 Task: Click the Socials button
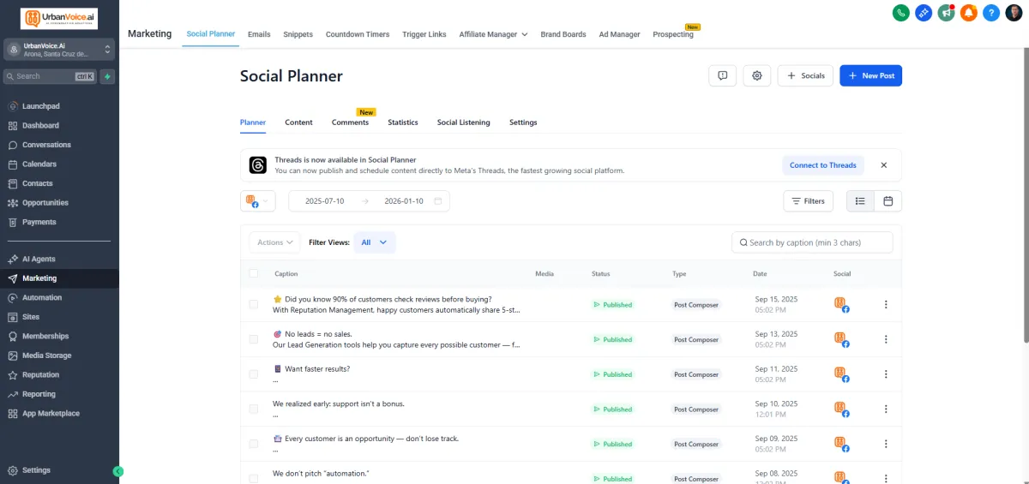point(805,75)
